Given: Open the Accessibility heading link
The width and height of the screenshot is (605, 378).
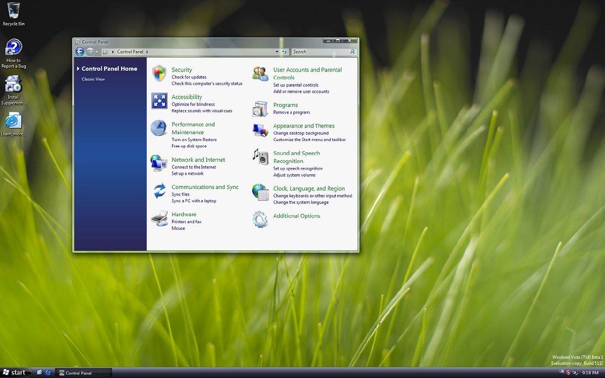Looking at the screenshot, I should (x=187, y=97).
